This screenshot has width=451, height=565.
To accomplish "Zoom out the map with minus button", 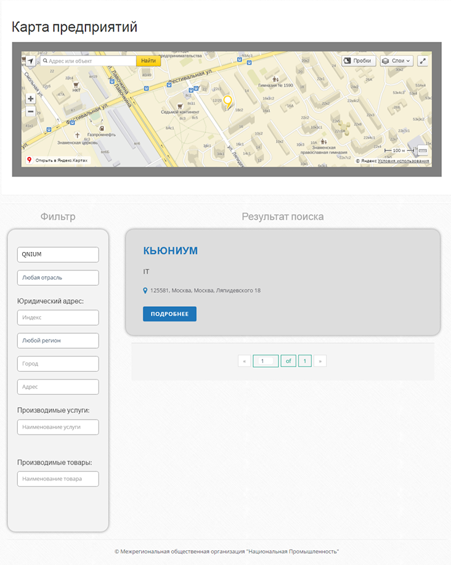I will (31, 112).
